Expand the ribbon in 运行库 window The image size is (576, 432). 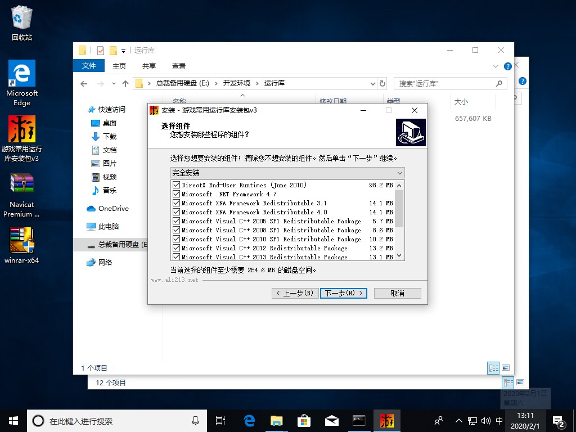(495, 66)
